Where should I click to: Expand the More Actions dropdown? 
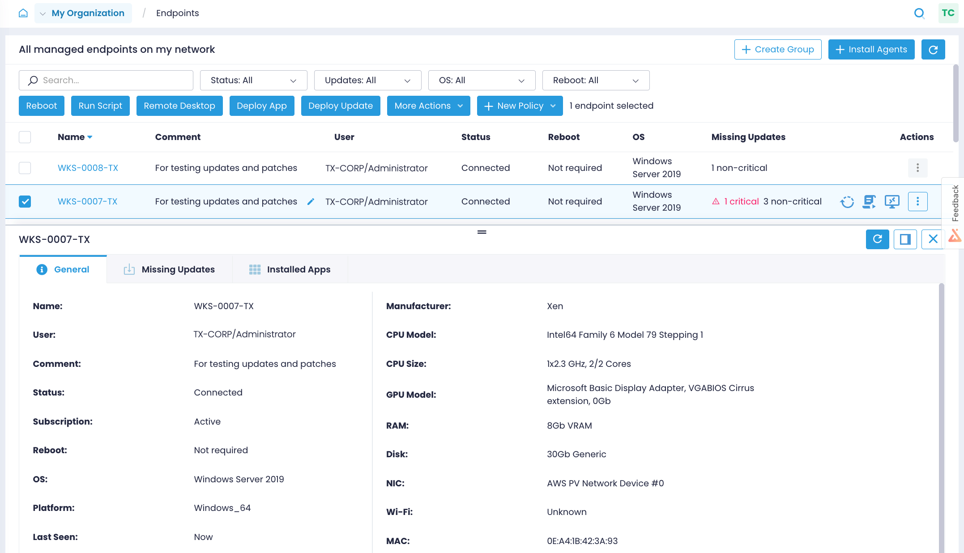pyautogui.click(x=428, y=106)
